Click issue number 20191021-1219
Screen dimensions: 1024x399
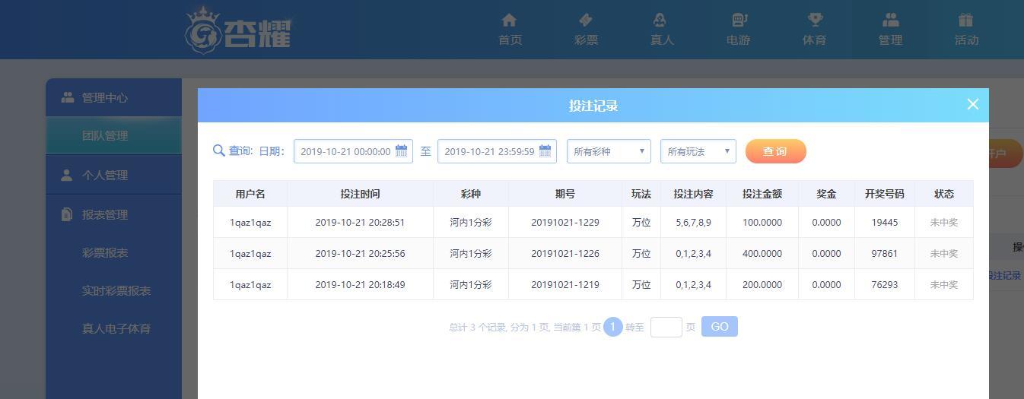point(565,285)
